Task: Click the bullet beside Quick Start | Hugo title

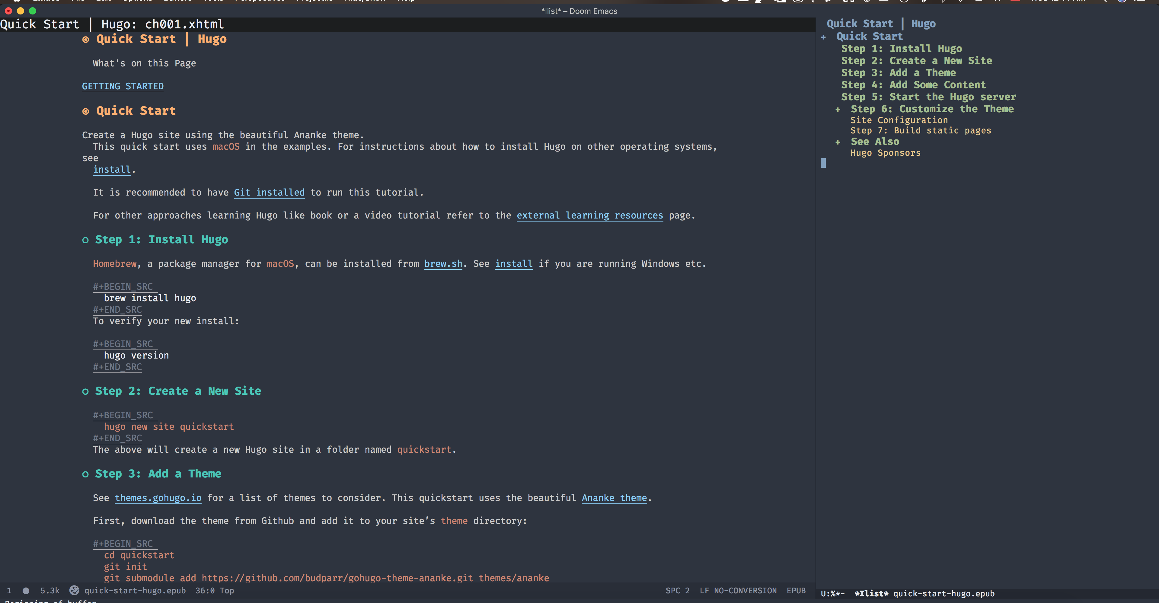Action: pos(85,40)
